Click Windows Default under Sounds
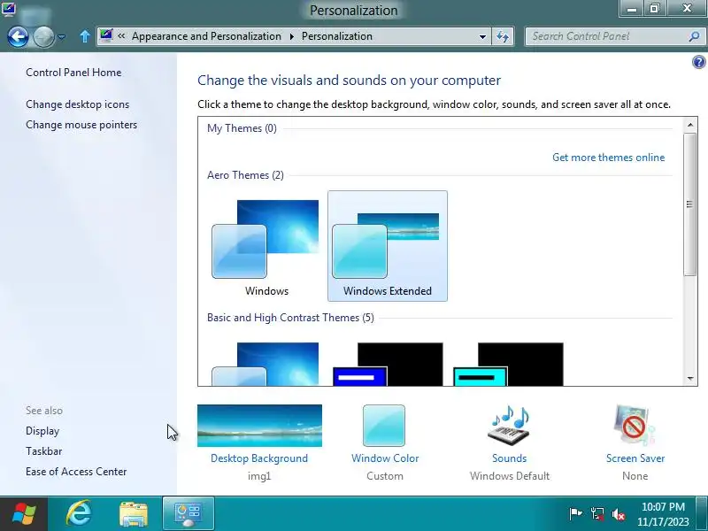 (x=510, y=476)
